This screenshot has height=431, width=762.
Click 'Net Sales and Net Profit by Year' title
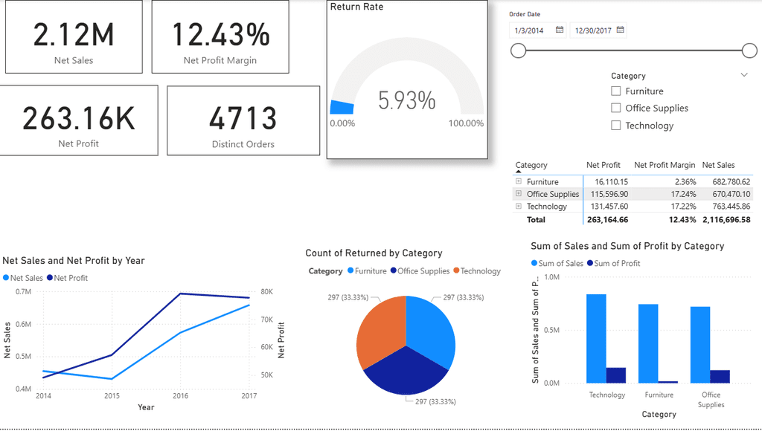tap(74, 261)
